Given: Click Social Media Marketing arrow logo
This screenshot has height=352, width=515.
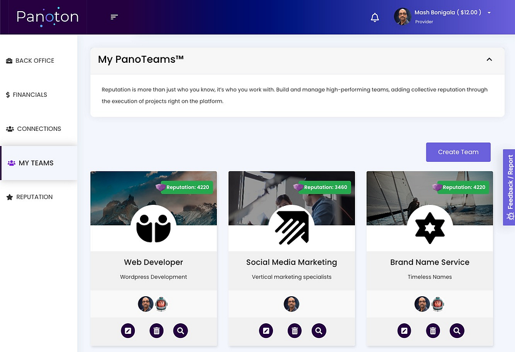Looking at the screenshot, I should (x=292, y=228).
